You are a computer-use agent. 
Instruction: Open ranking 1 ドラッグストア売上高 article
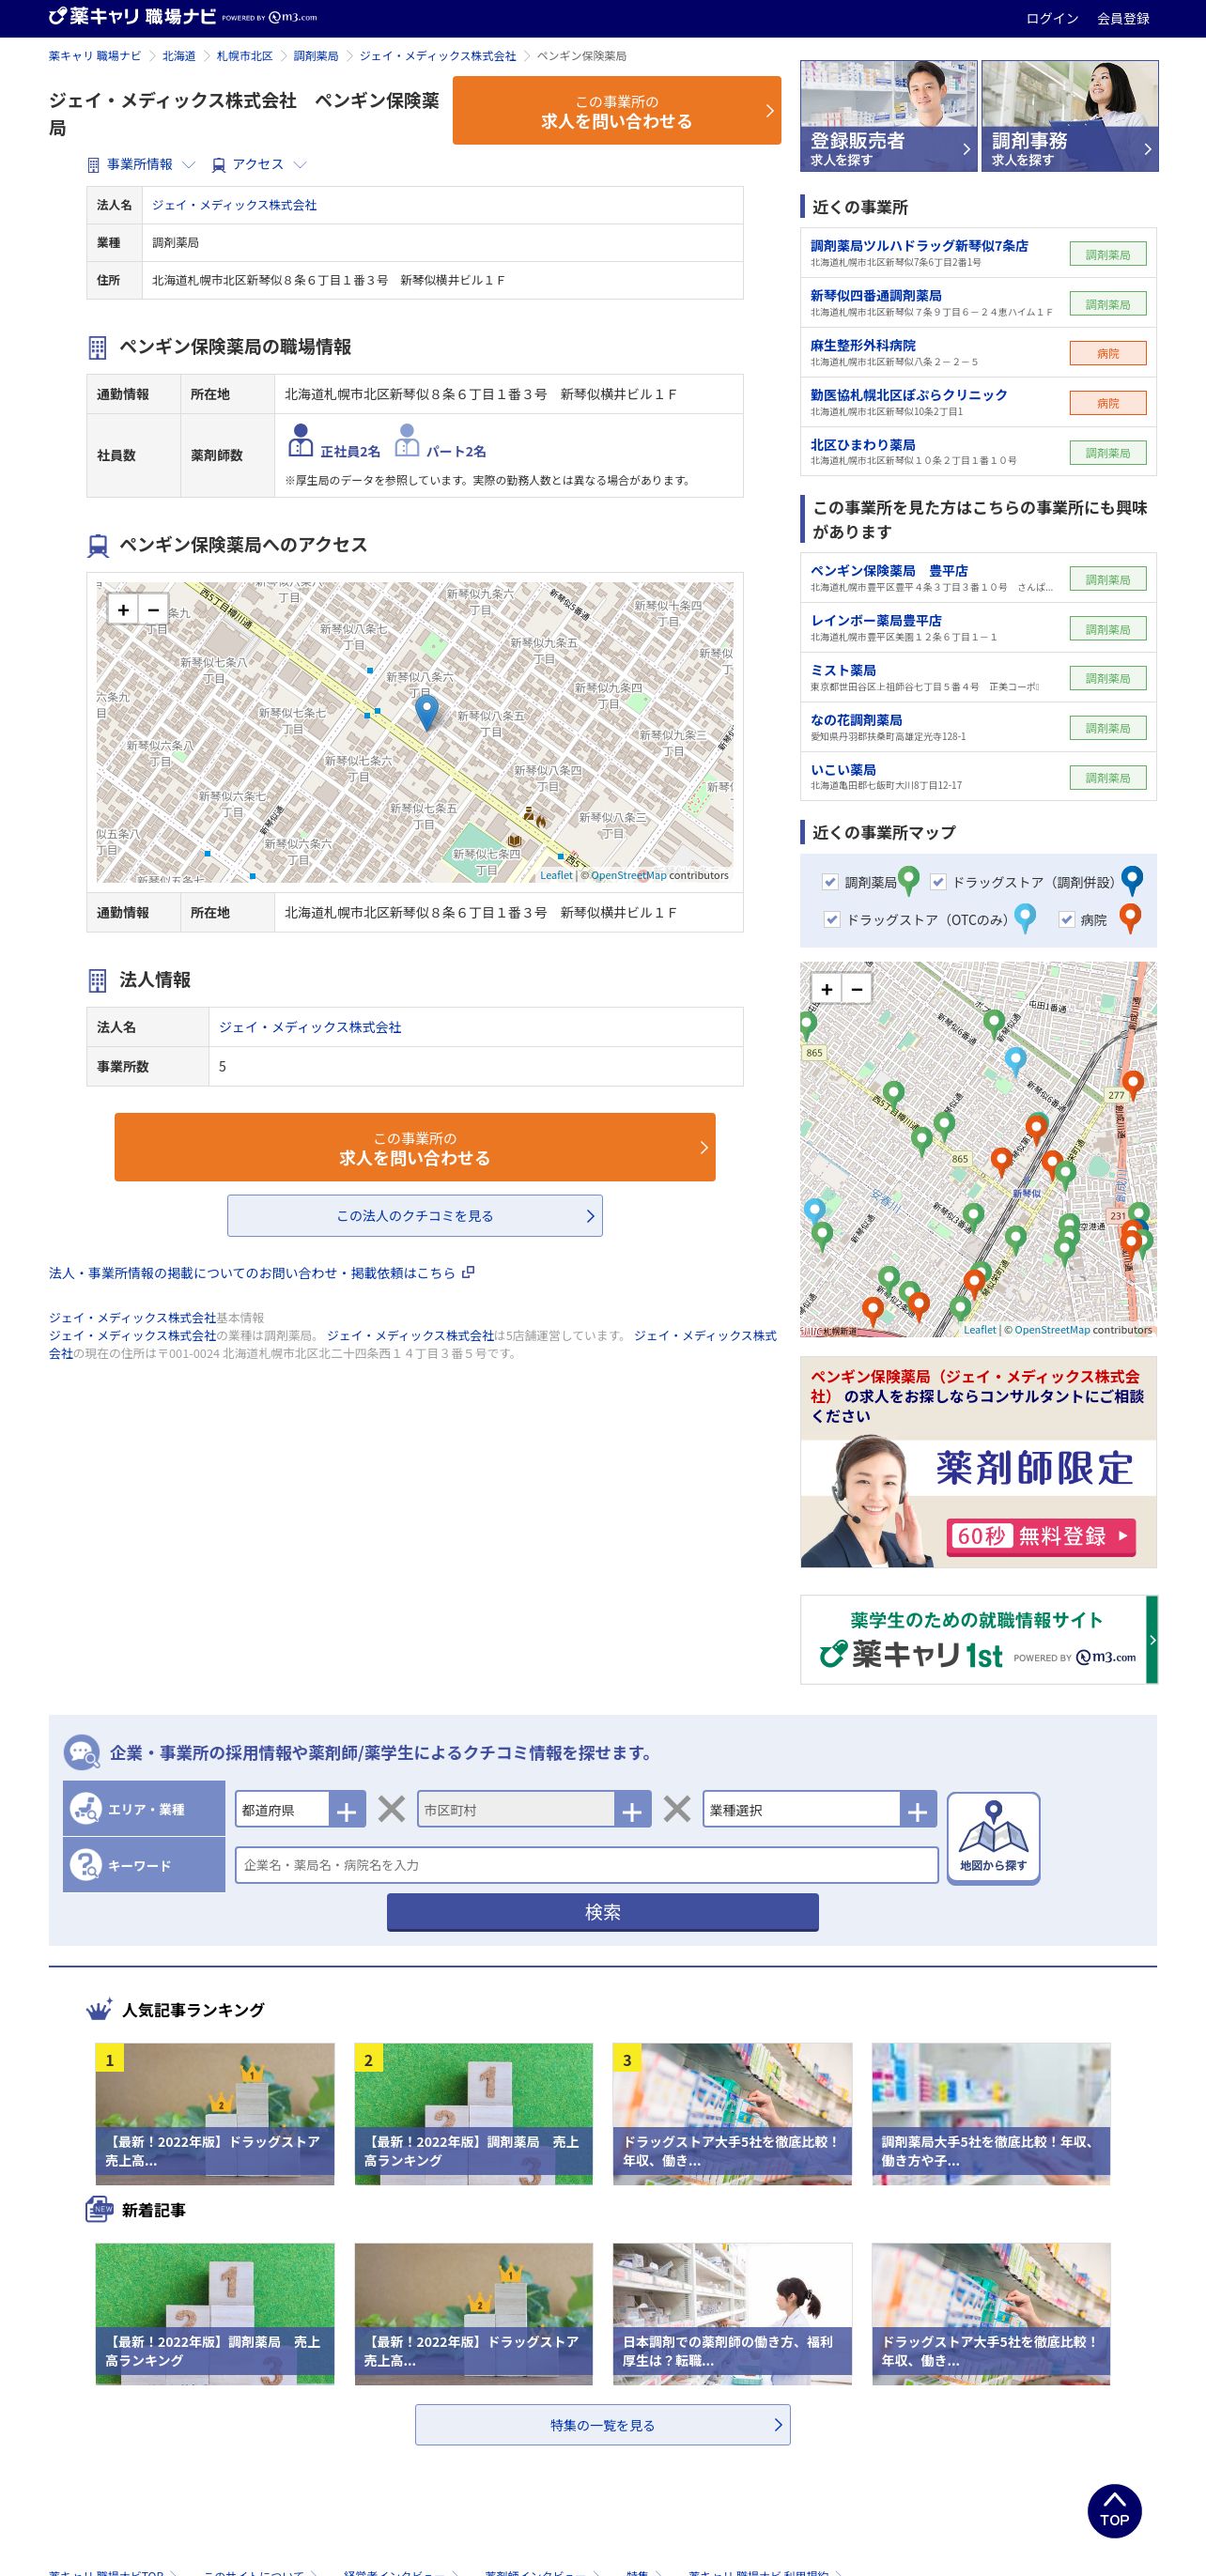[215, 2114]
